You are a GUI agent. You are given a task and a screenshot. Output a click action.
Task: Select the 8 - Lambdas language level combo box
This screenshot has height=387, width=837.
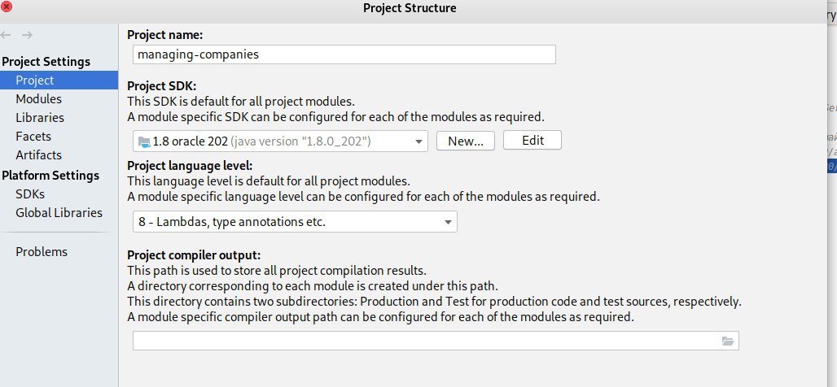295,222
